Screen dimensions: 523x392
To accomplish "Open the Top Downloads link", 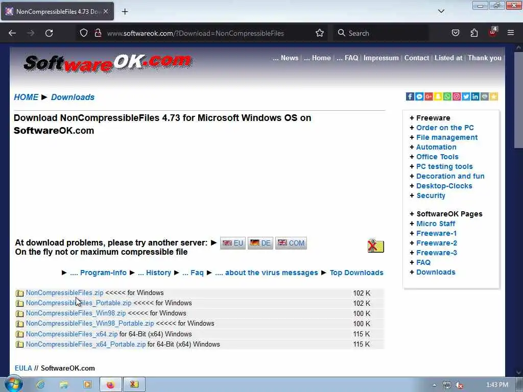I will click(x=356, y=273).
